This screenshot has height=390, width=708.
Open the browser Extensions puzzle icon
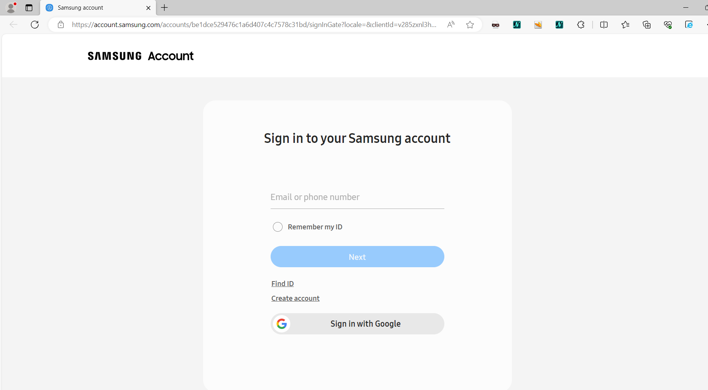point(580,24)
